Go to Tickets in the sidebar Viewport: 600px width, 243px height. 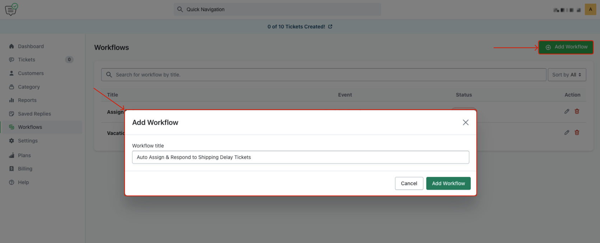tap(27, 60)
